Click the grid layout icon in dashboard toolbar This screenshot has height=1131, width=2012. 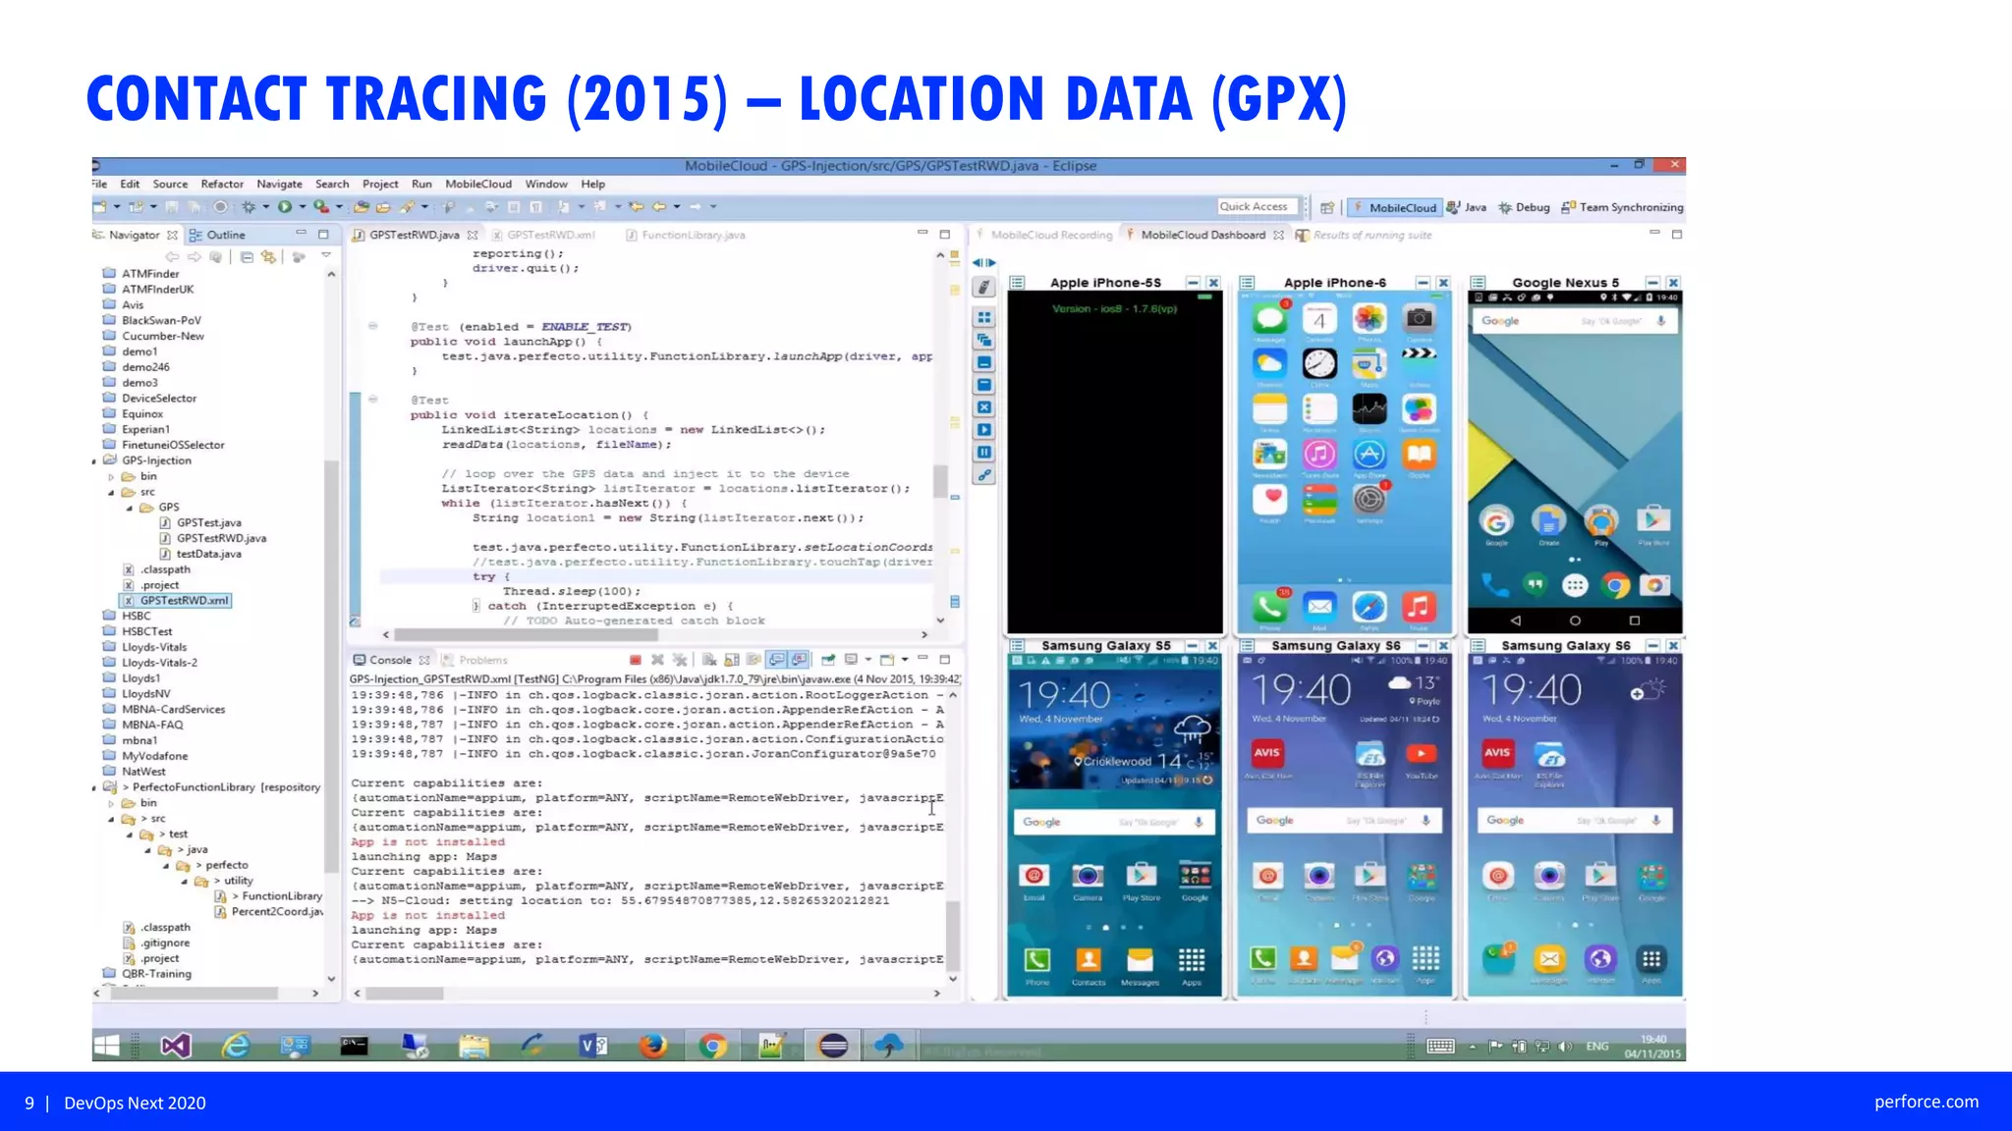click(x=983, y=317)
